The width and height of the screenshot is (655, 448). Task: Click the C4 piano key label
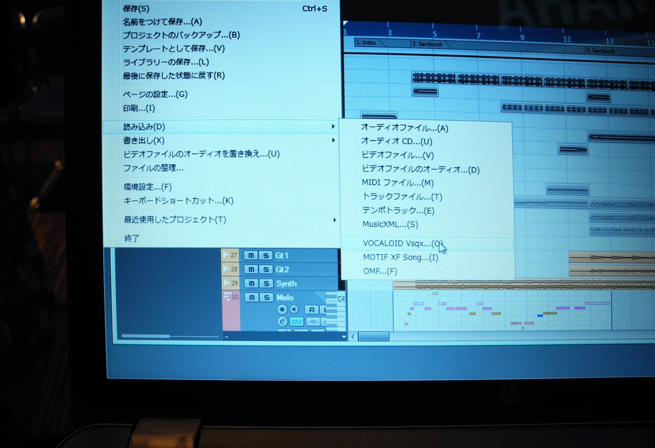[341, 298]
